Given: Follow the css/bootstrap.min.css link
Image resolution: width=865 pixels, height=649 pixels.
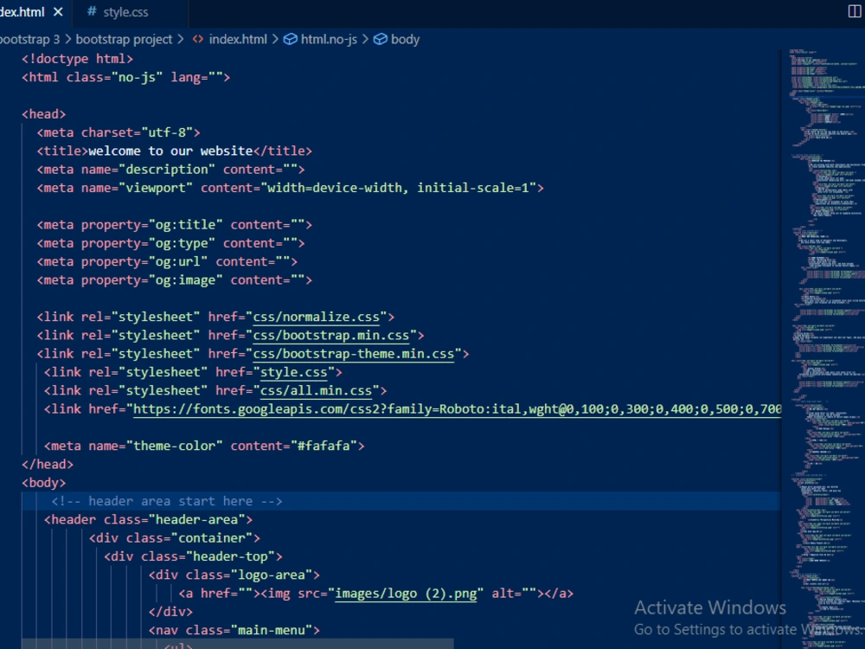Looking at the screenshot, I should pyautogui.click(x=331, y=336).
